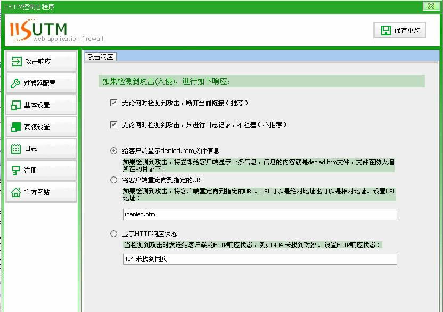Open the 过滤器配置 menu item
The width and height of the screenshot is (443, 312).
[40, 83]
